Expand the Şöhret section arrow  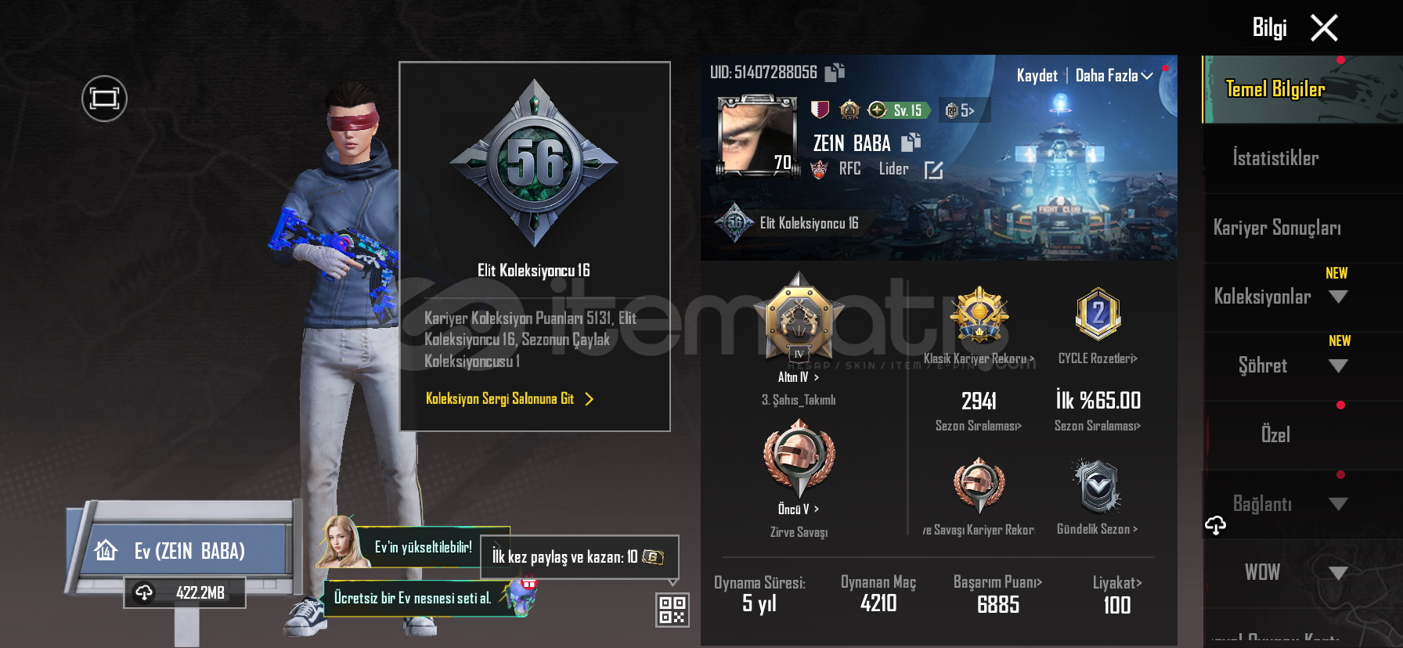tap(1338, 365)
